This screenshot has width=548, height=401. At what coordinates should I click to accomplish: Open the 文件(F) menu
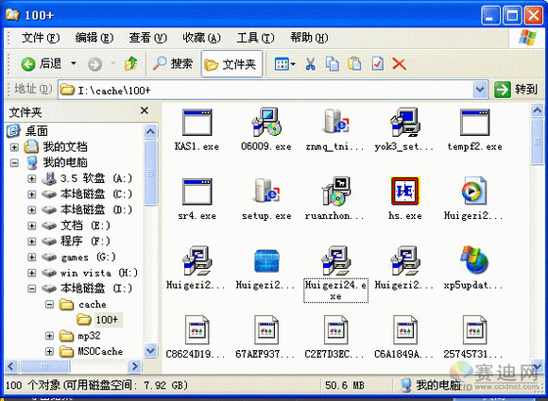tap(41, 38)
